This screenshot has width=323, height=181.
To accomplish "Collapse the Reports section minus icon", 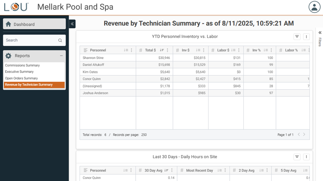I will point(61,56).
